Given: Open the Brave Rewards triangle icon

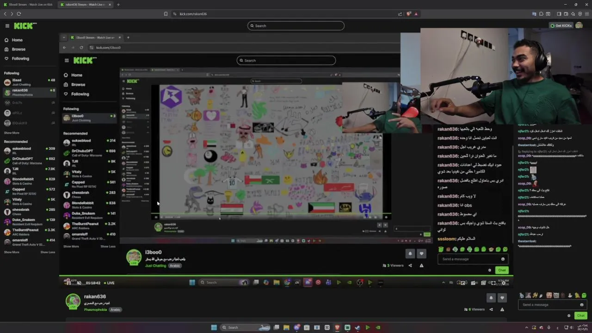Looking at the screenshot, I should (416, 14).
